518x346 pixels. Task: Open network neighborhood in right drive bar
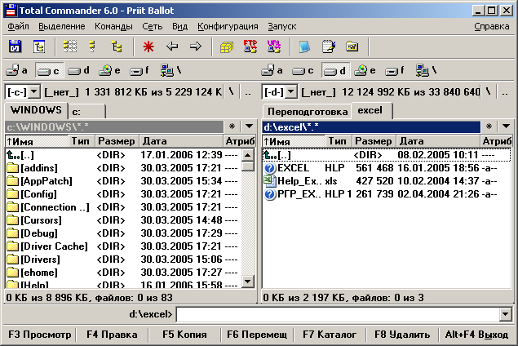pyautogui.click(x=426, y=70)
